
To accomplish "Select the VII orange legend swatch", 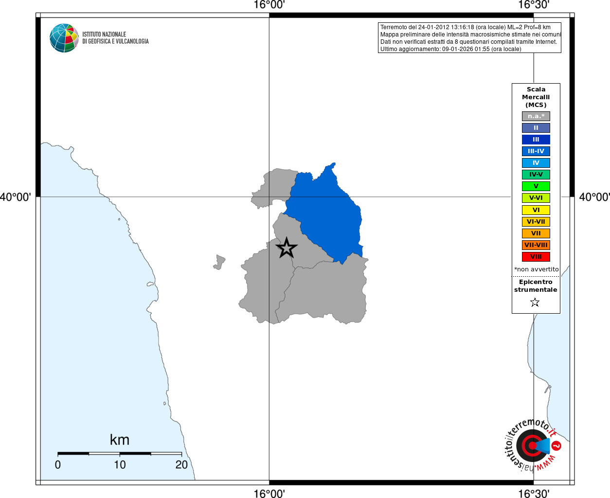I will pos(536,233).
